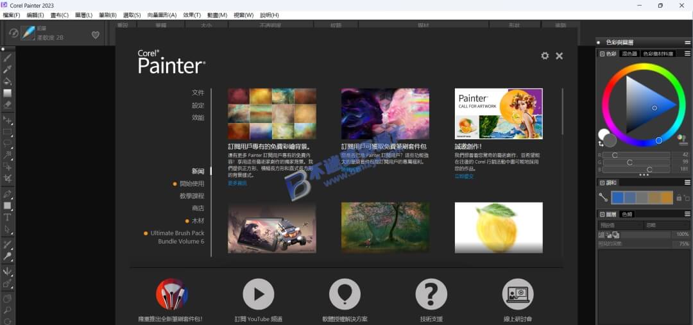This screenshot has height=325, width=693.
Task: Open 色彩 panel options menu
Action: pyautogui.click(x=688, y=53)
